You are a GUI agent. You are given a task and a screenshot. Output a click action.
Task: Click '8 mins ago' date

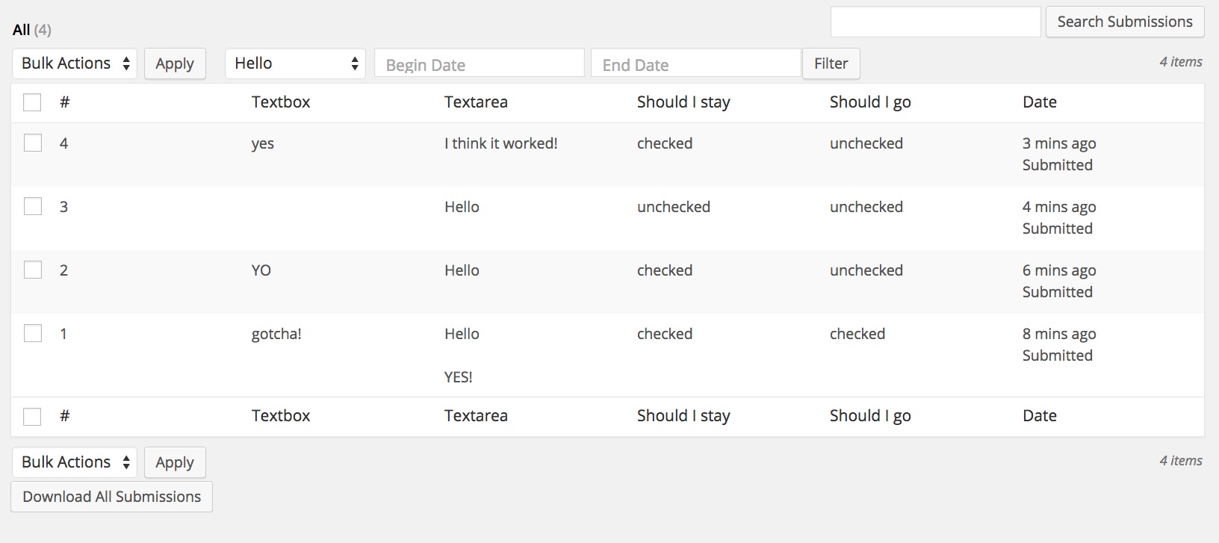click(1059, 334)
